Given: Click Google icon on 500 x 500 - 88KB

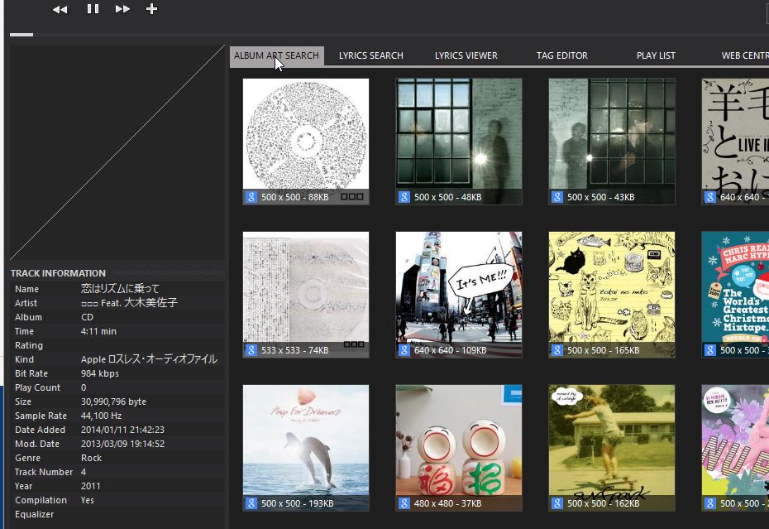Looking at the screenshot, I should [251, 197].
